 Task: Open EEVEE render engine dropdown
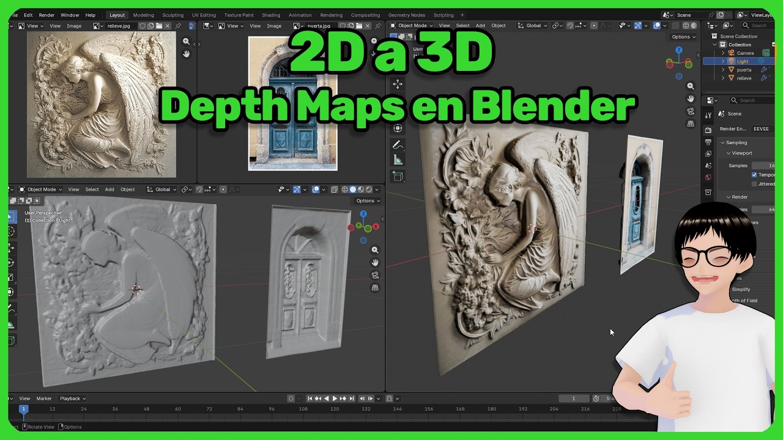click(762, 129)
